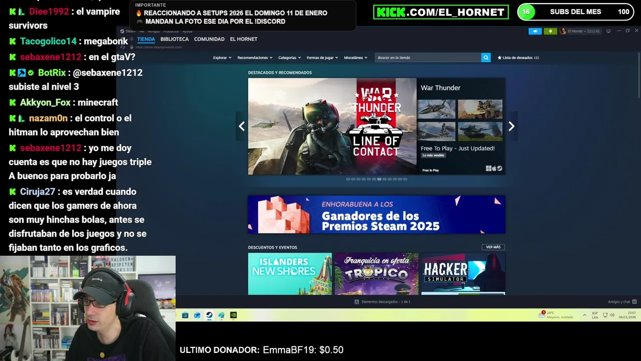The width and height of the screenshot is (641, 361).
Task: Open the EL HORNET profile tab
Action: coord(243,39)
